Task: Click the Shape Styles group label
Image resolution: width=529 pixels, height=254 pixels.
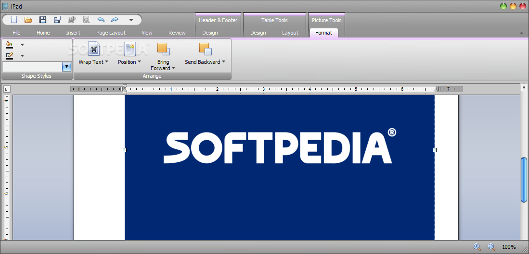Action: [x=37, y=76]
